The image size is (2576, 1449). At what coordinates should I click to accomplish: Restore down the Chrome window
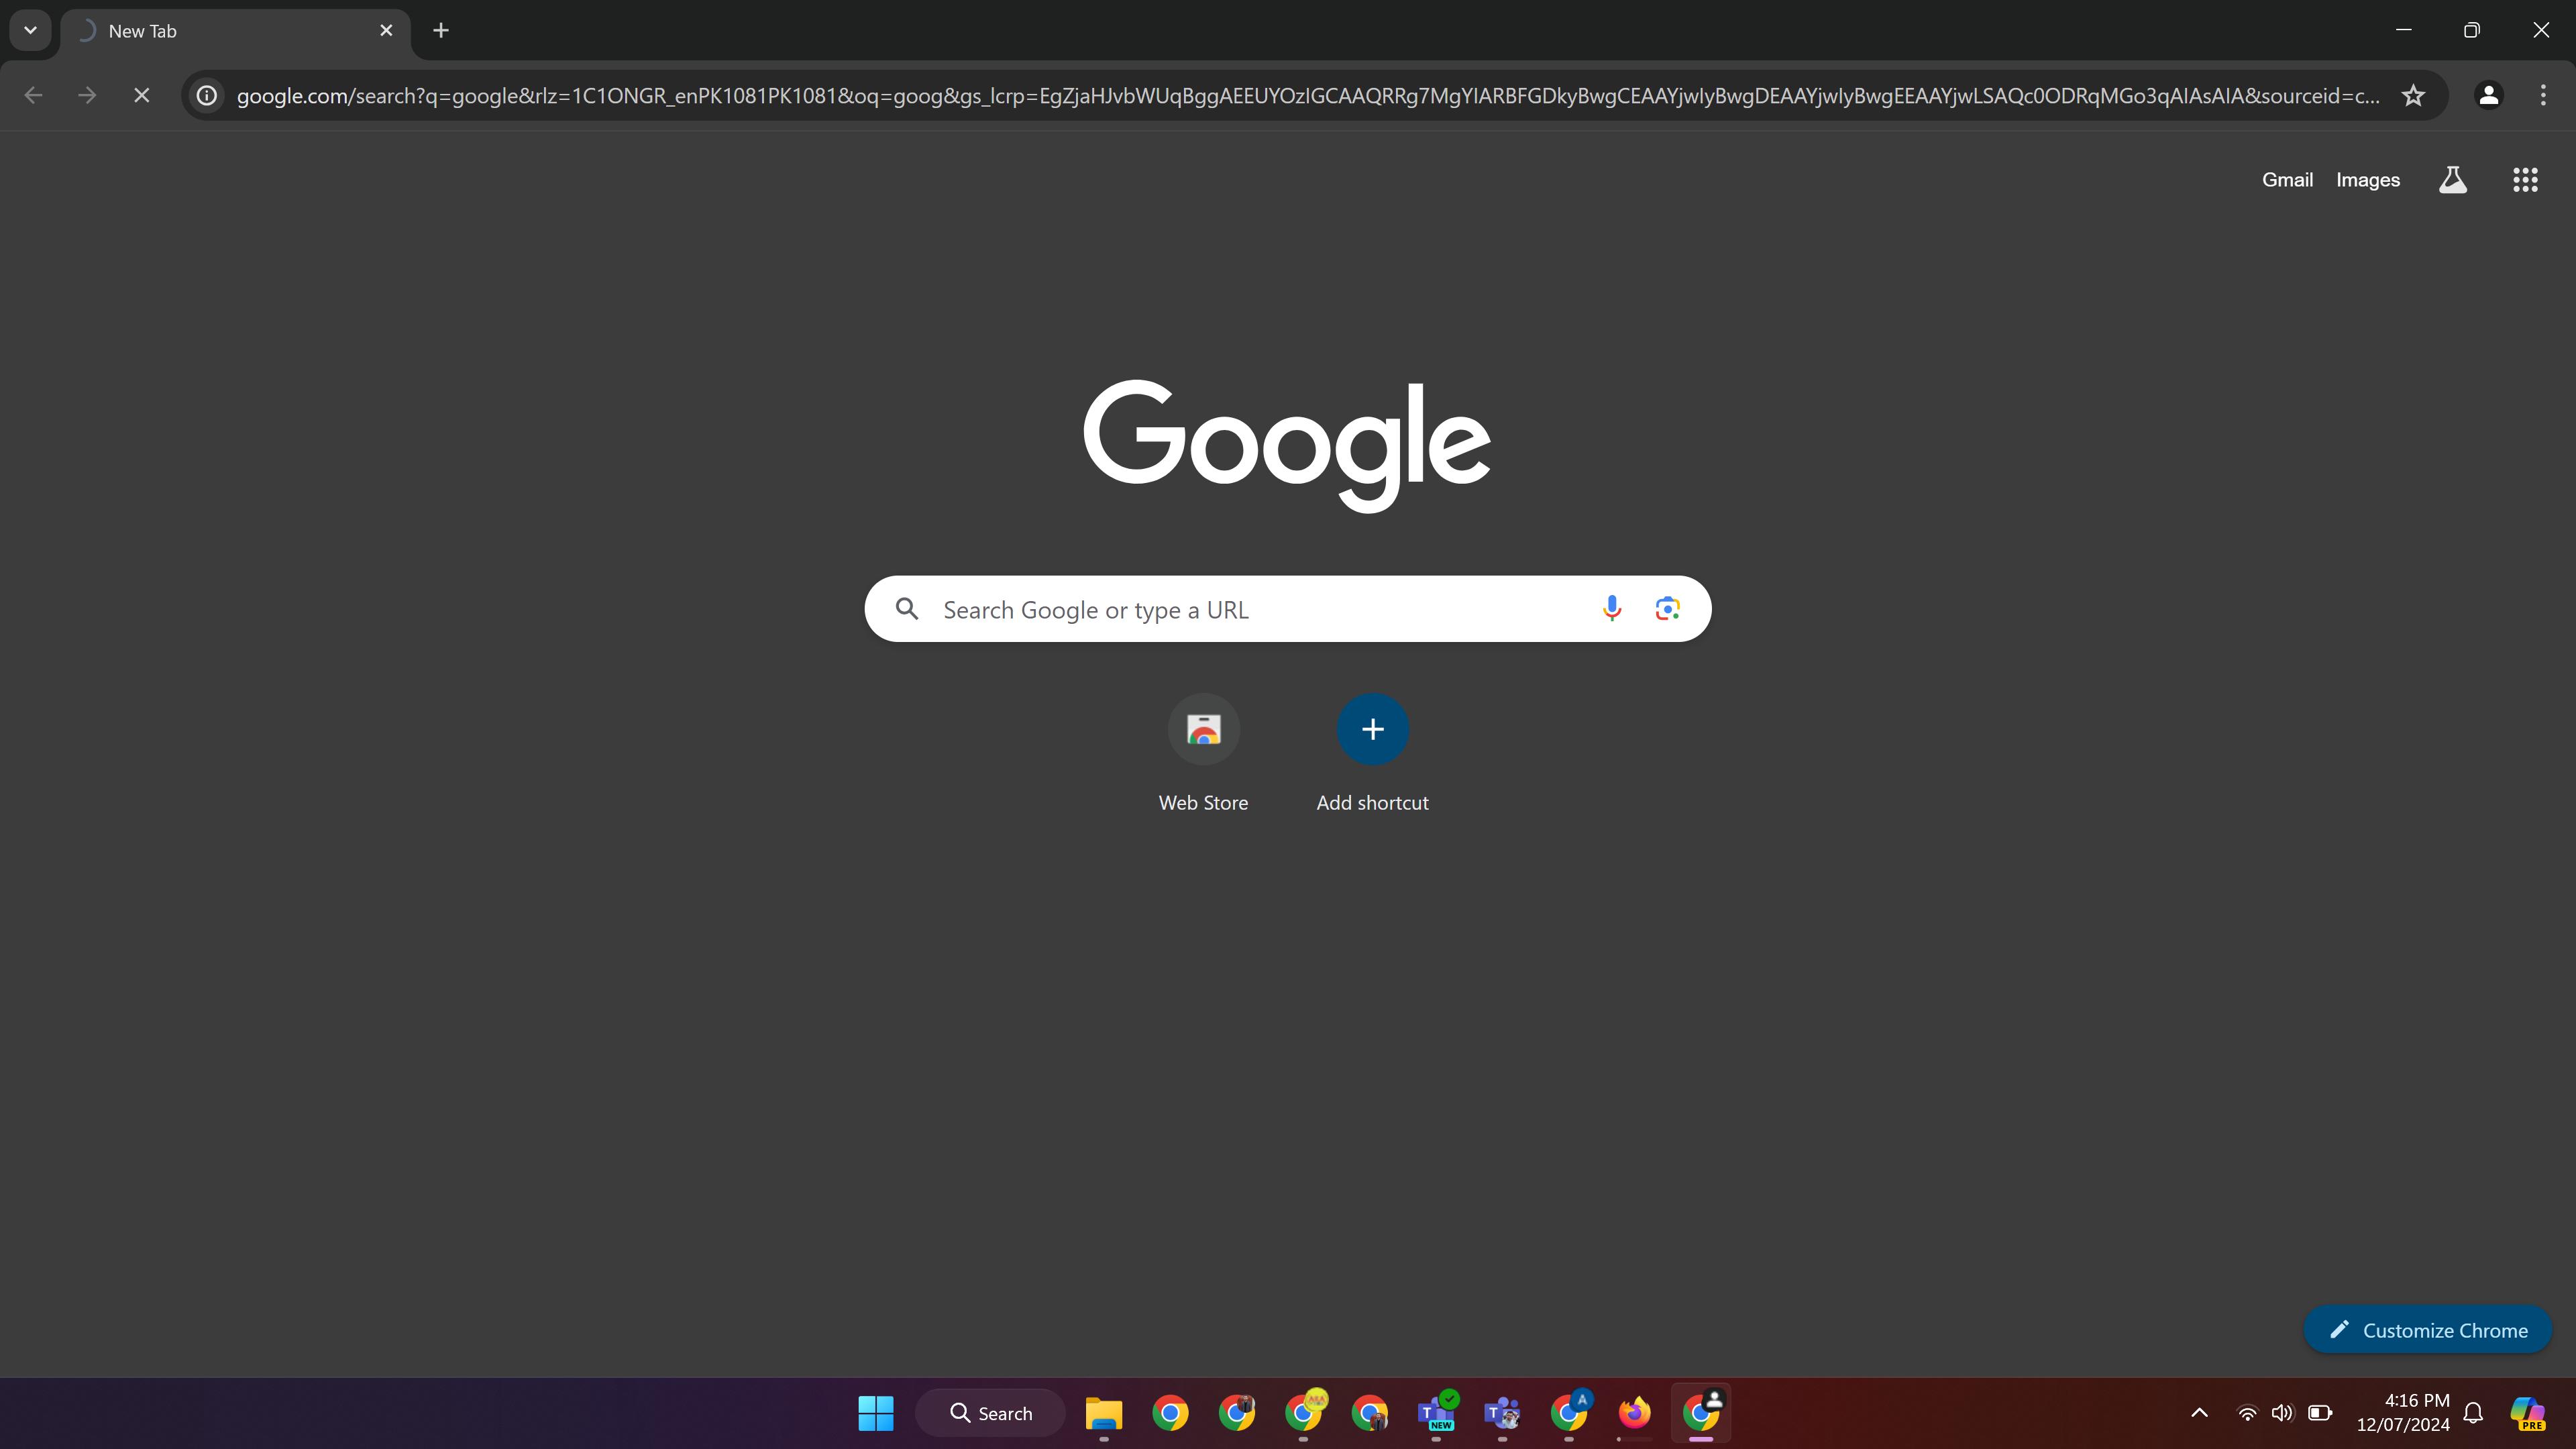[2472, 30]
